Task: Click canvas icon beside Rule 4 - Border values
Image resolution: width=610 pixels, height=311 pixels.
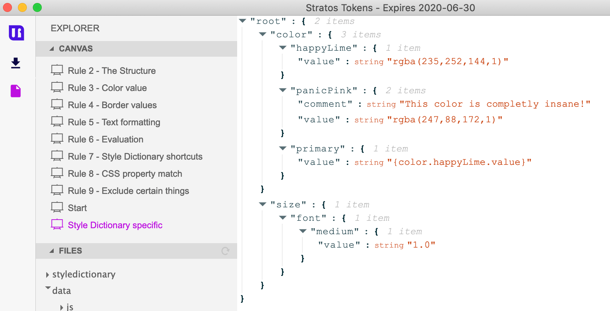Action: coord(57,104)
